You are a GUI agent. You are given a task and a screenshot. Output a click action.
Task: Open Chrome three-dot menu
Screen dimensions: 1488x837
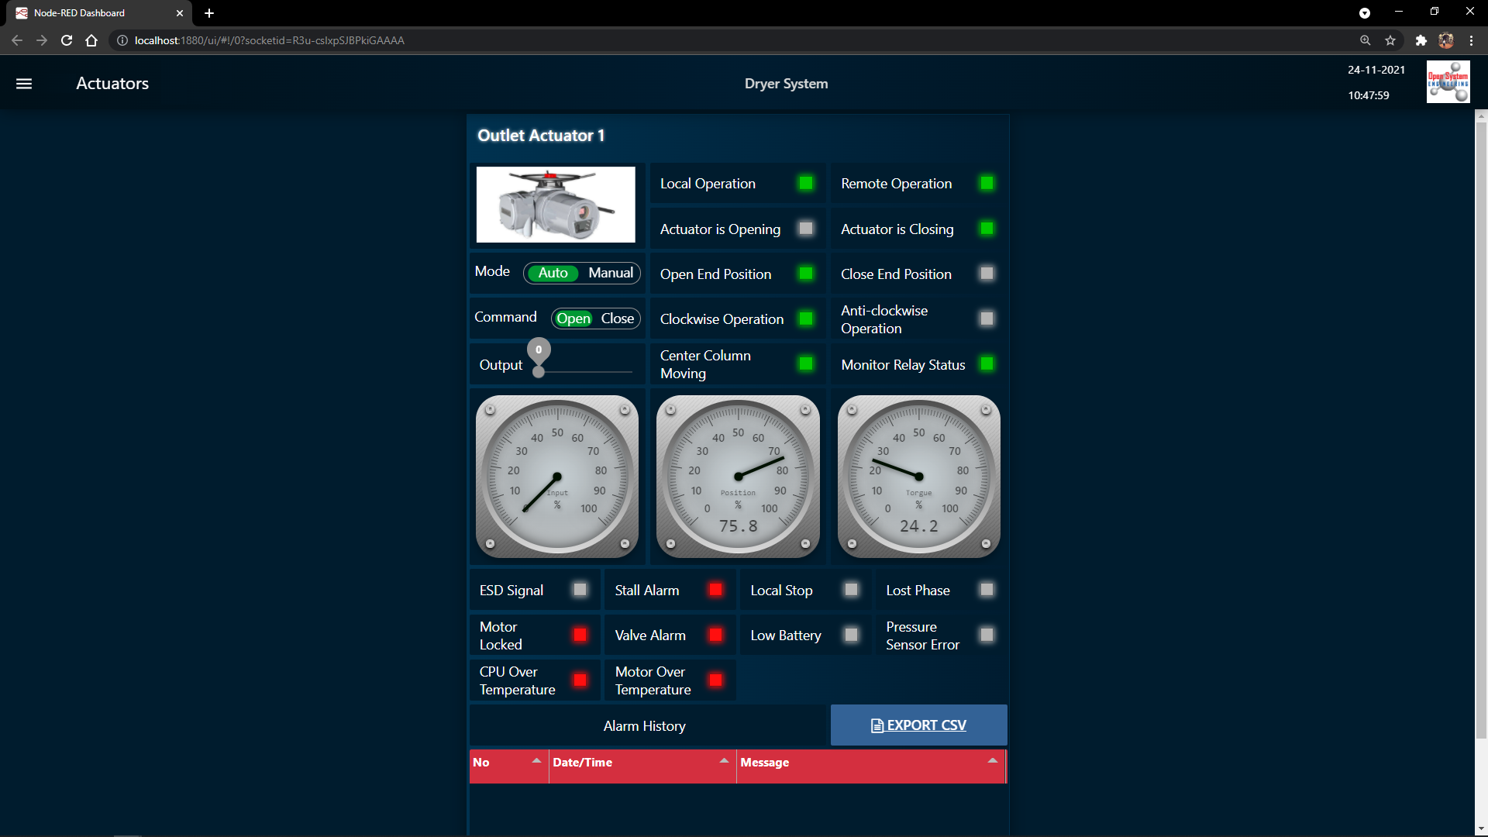(x=1471, y=40)
